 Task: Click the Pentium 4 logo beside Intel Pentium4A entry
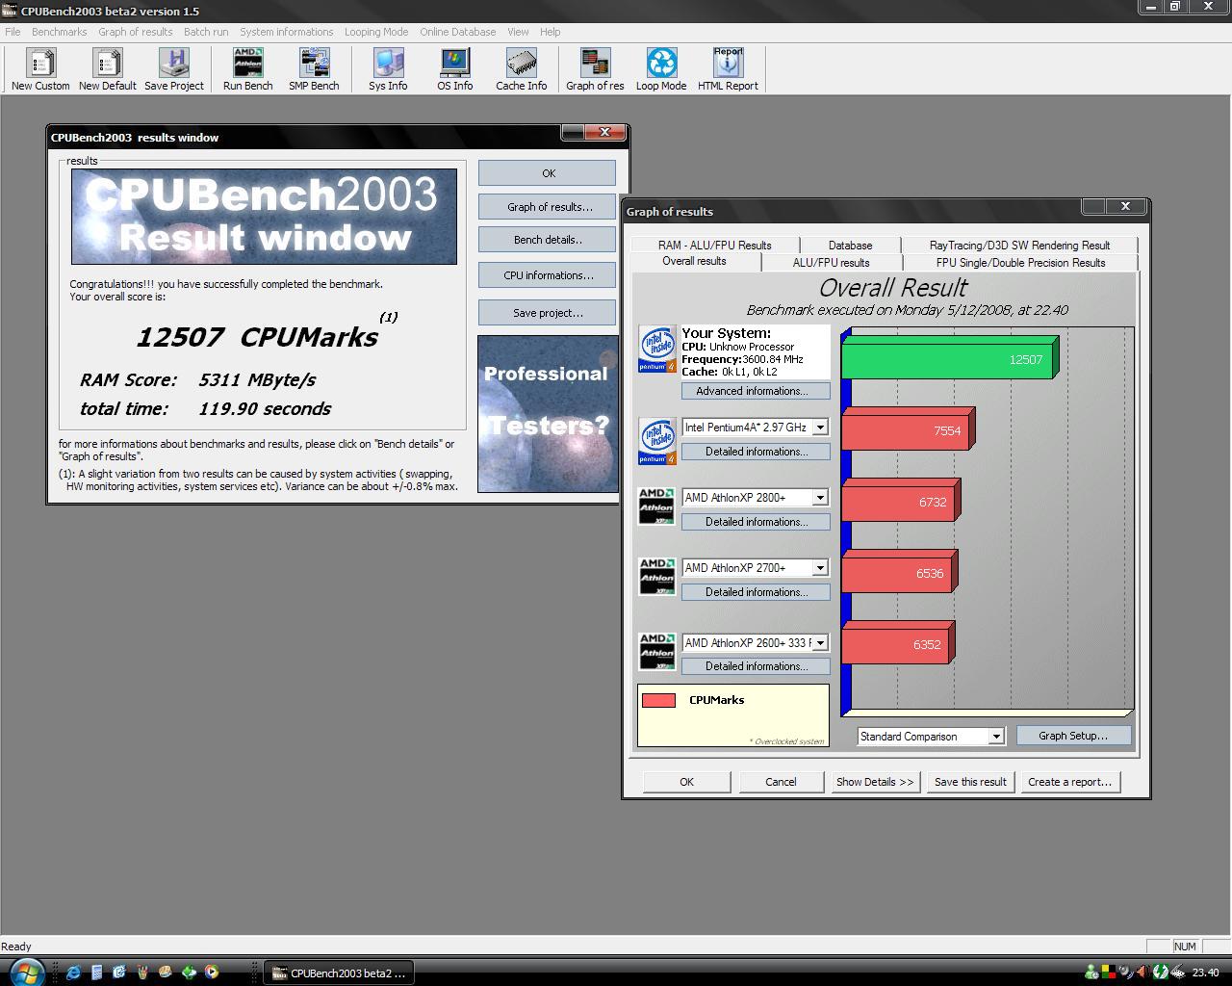(x=657, y=441)
